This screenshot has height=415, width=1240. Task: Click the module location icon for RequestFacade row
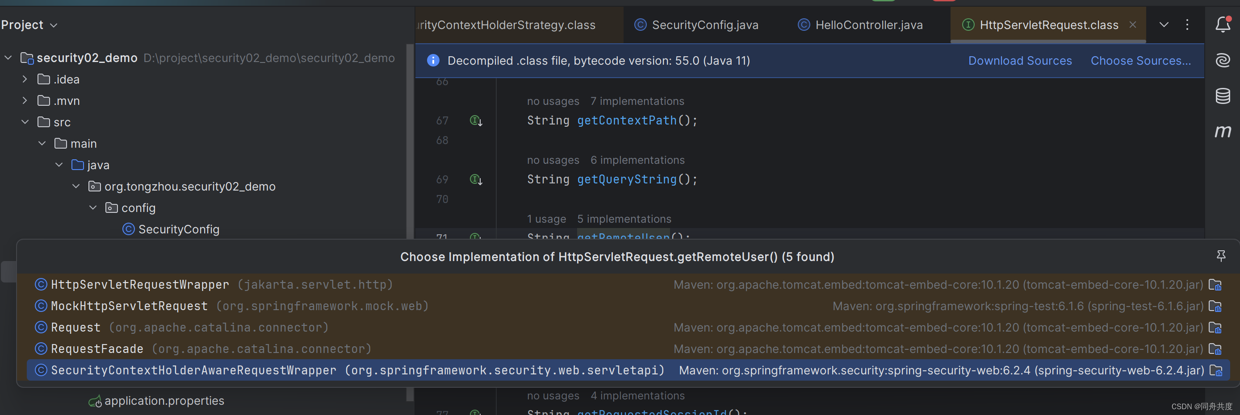coord(1215,349)
